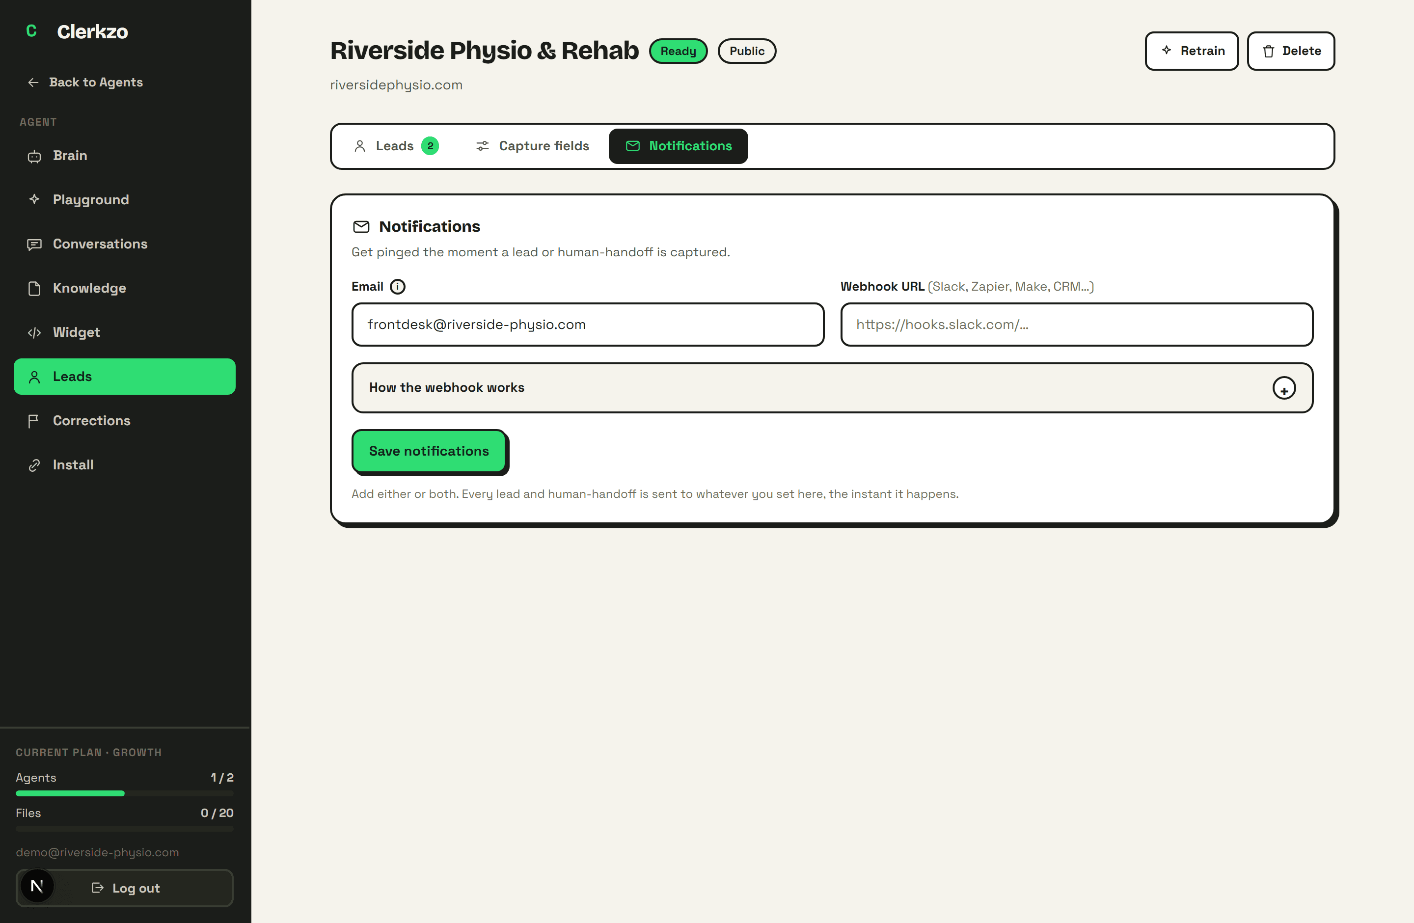The image size is (1414, 923).
Task: Click the envelope icon on Notifications tab
Action: click(633, 146)
